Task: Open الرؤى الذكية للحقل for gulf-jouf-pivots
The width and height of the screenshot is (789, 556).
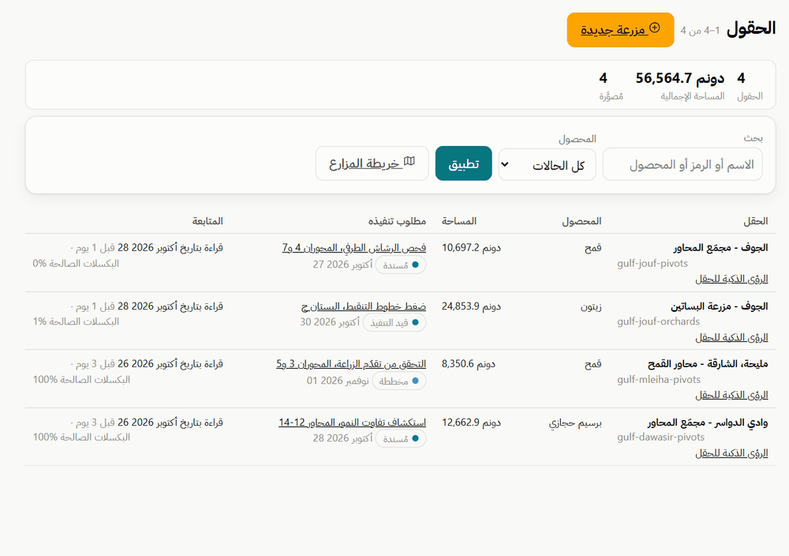Action: point(731,279)
